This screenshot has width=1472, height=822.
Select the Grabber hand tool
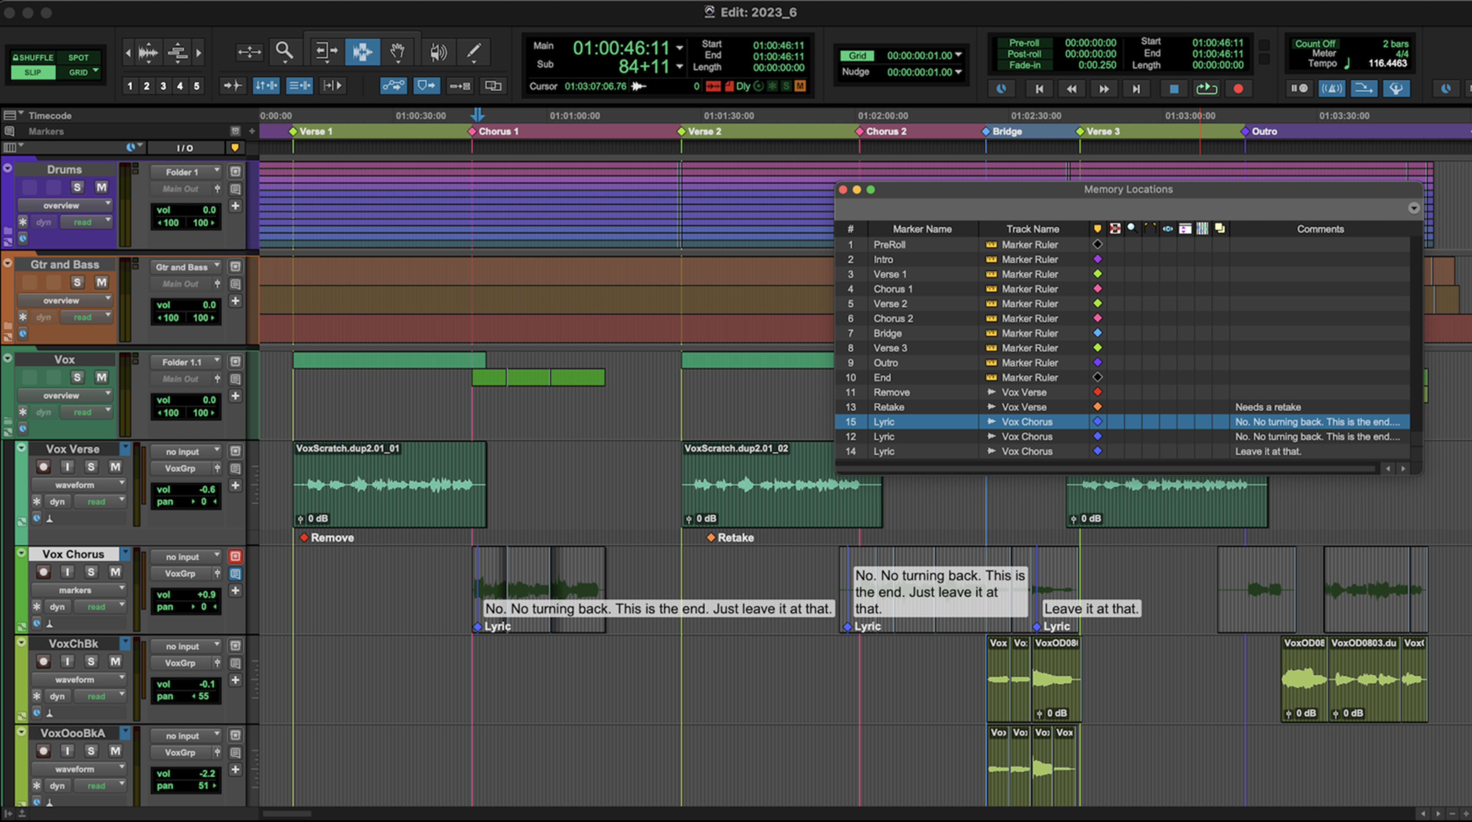(x=398, y=52)
